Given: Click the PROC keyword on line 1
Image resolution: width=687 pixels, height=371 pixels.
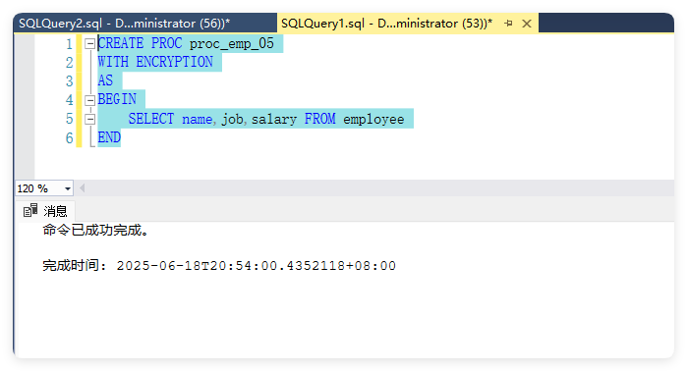Looking at the screenshot, I should tap(166, 43).
